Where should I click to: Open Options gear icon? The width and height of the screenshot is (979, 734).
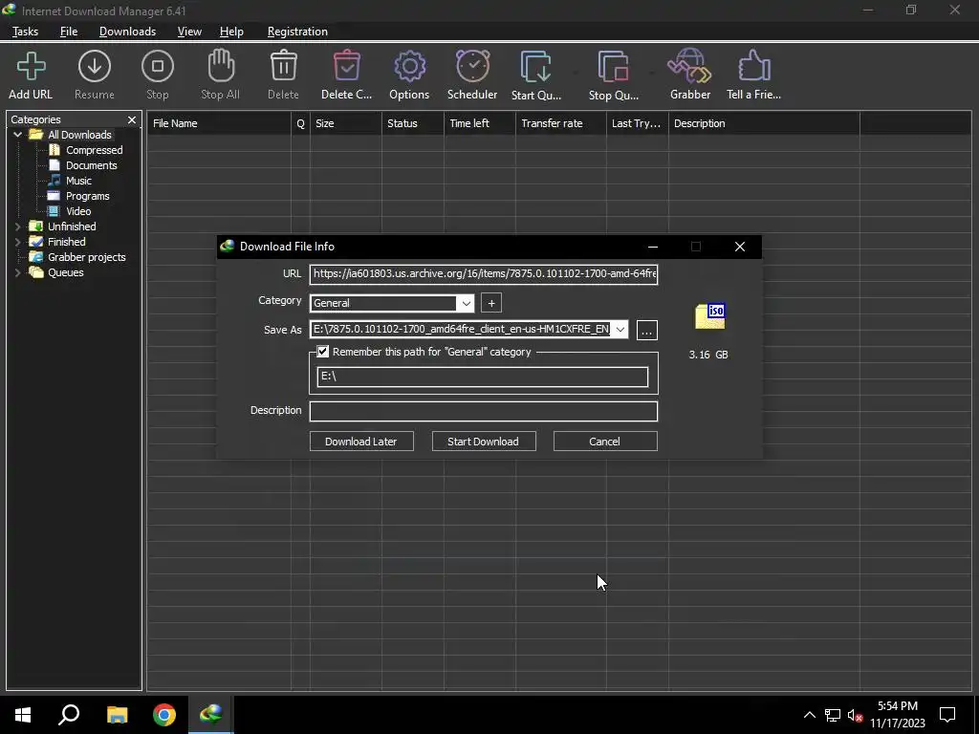point(409,66)
